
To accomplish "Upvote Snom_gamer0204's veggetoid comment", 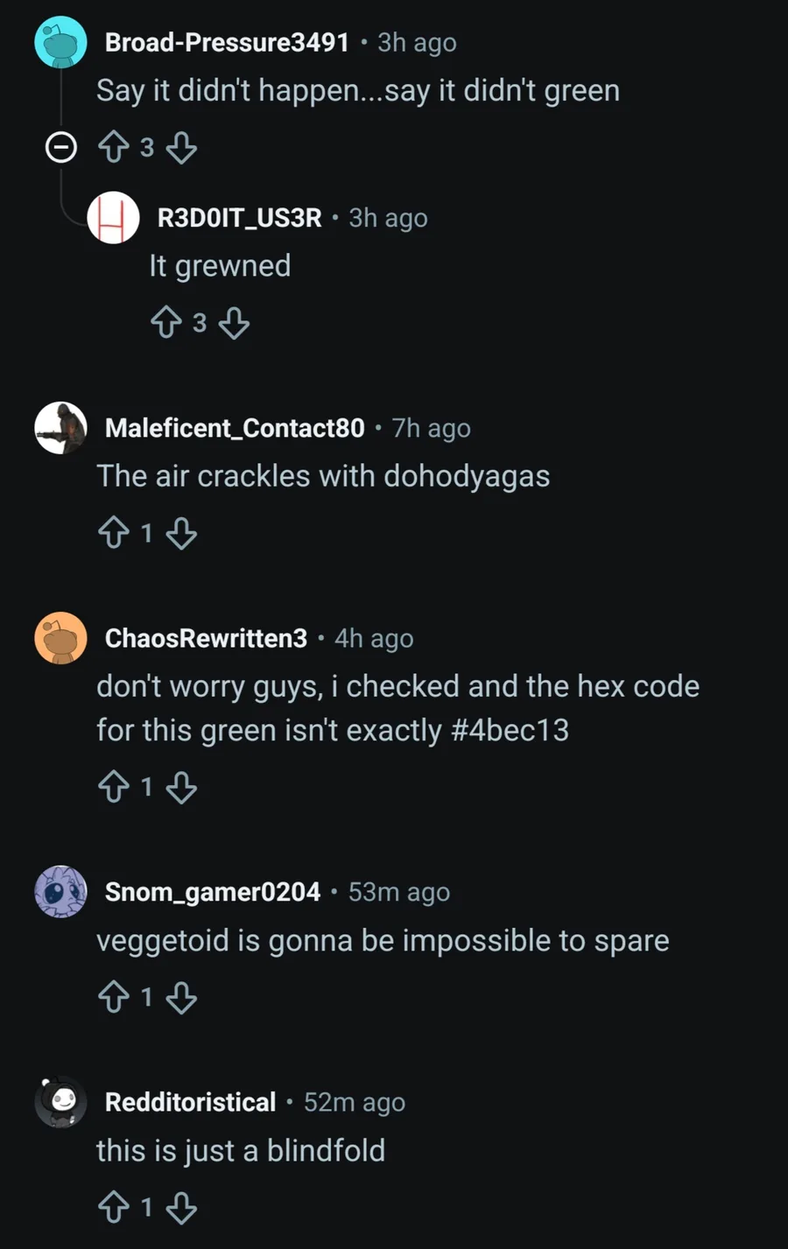I will 114,997.
